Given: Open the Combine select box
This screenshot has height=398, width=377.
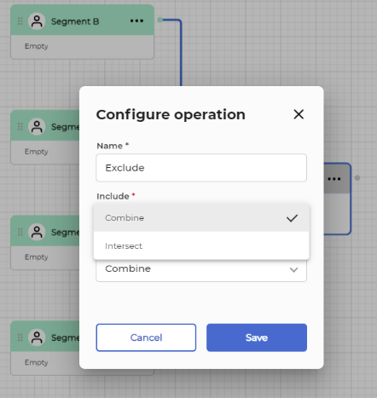Looking at the screenshot, I should [201, 270].
